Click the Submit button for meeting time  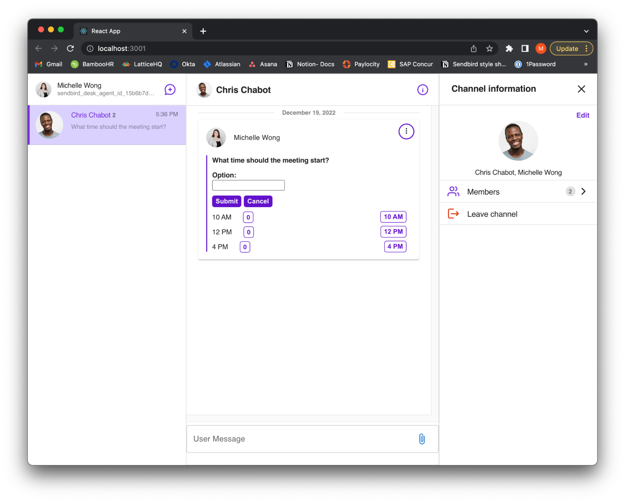[226, 201]
